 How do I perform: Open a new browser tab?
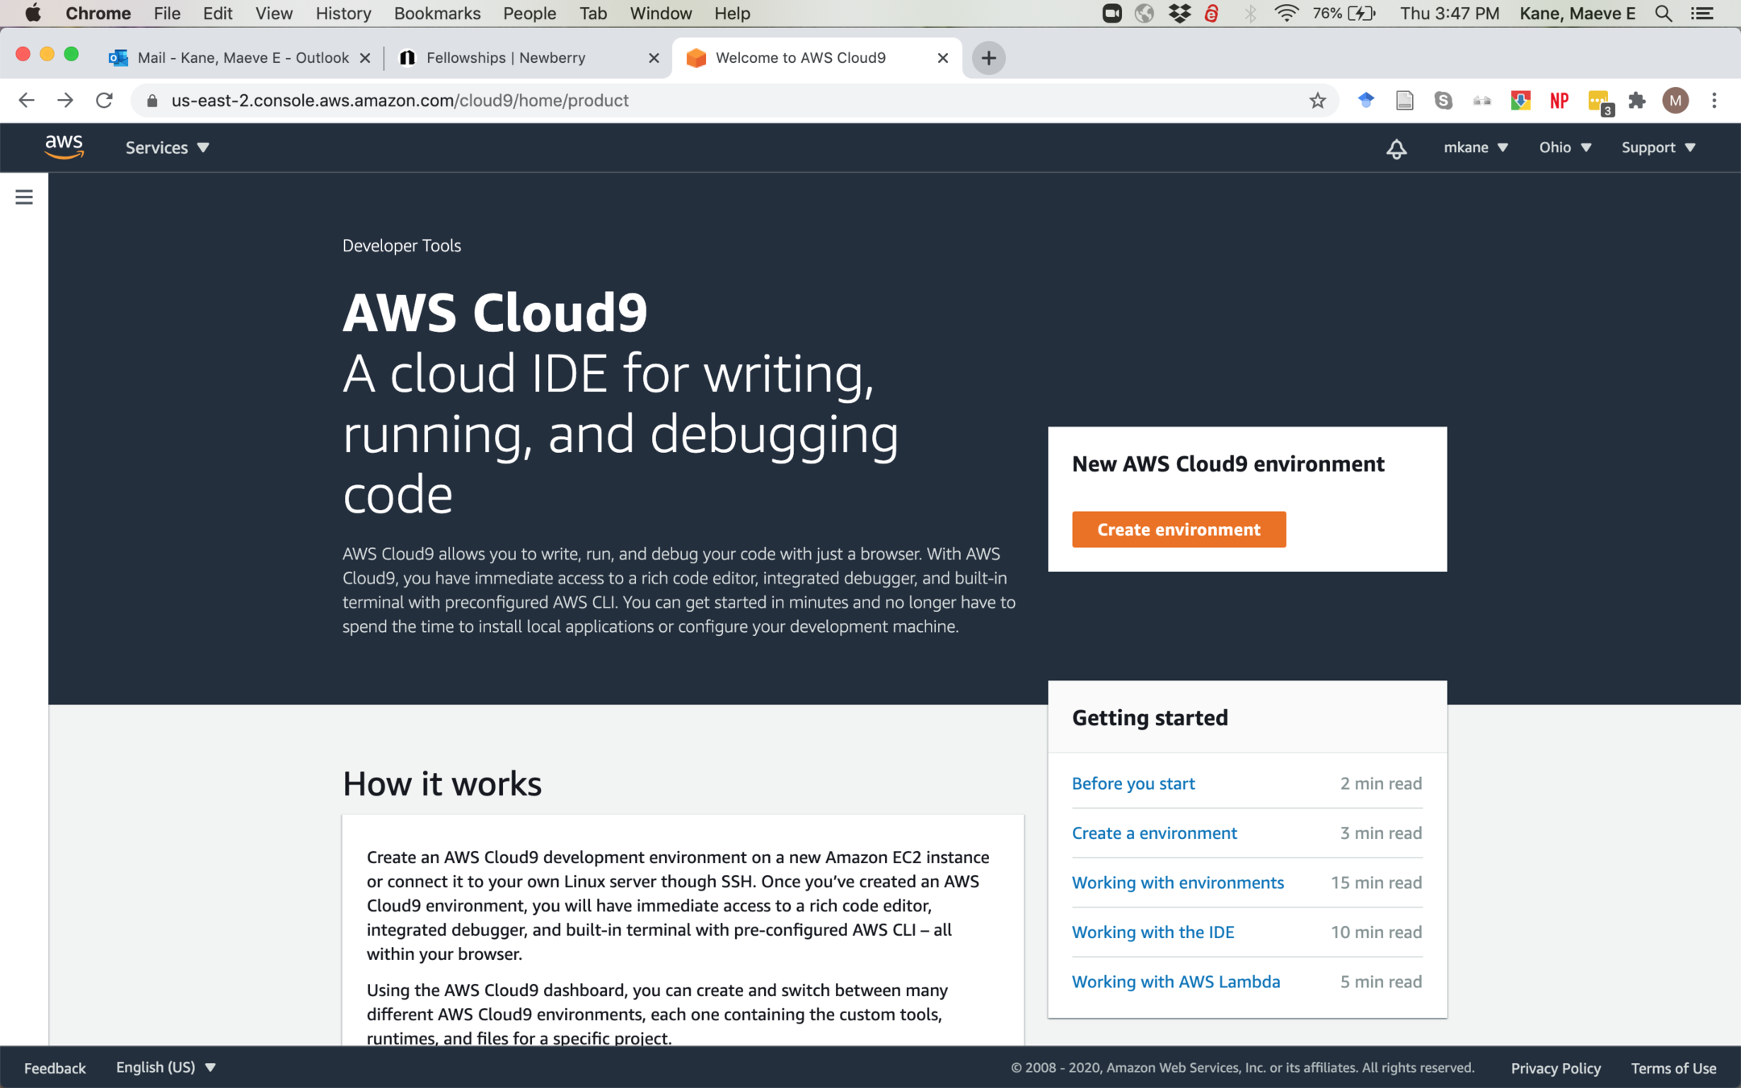(x=988, y=58)
